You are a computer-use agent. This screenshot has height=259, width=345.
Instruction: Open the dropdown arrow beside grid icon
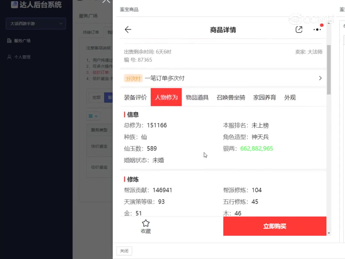96,116
